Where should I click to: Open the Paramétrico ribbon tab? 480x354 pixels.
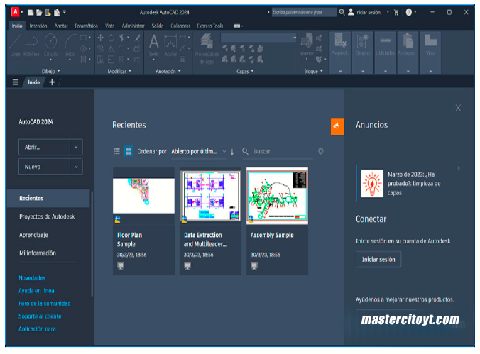tap(87, 26)
